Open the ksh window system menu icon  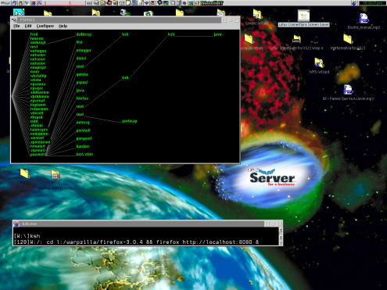point(16,224)
